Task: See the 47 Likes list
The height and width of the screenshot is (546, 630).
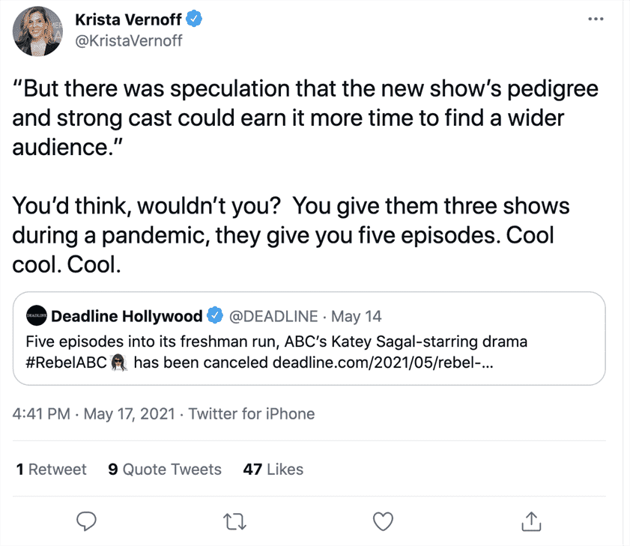Action: [273, 470]
